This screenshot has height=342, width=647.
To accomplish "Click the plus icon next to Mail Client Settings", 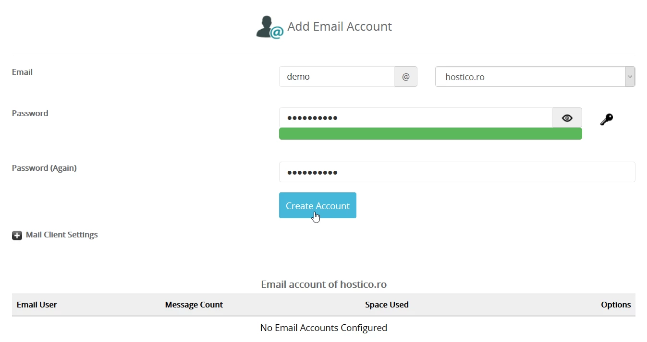I will (17, 236).
